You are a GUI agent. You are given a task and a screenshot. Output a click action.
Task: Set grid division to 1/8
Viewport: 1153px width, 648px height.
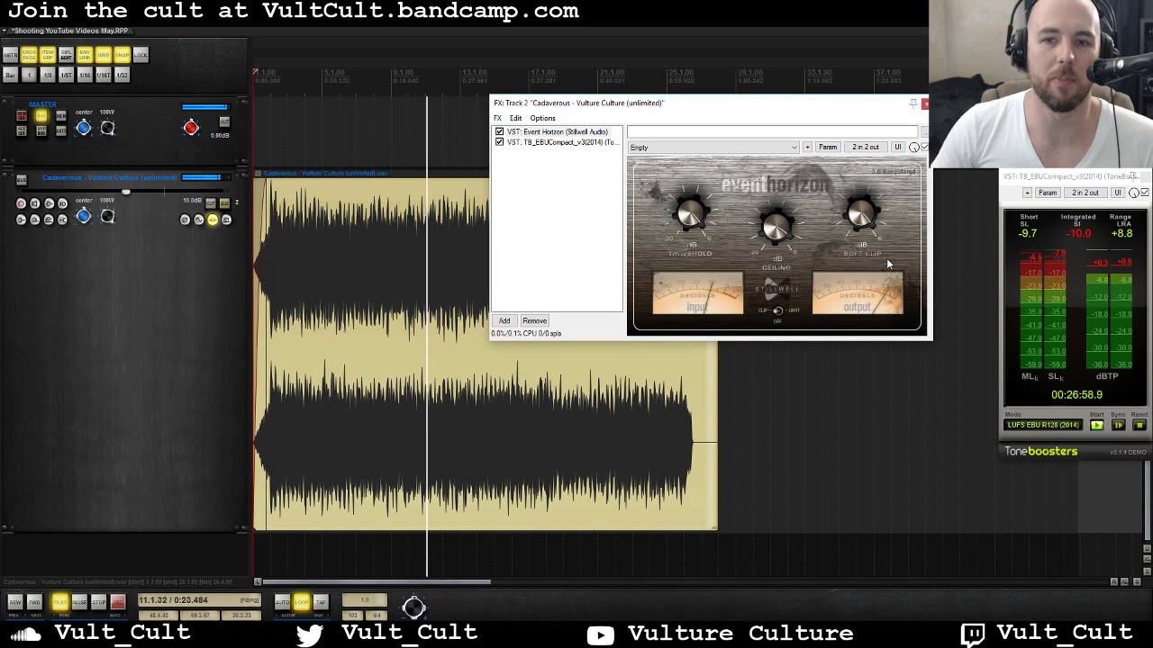coord(48,76)
